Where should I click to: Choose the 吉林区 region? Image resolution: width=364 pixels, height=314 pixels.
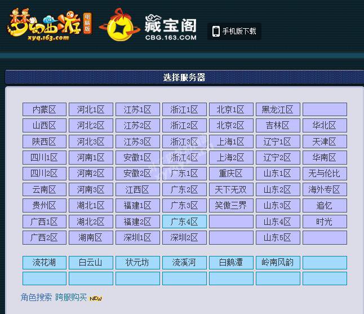click(x=278, y=125)
